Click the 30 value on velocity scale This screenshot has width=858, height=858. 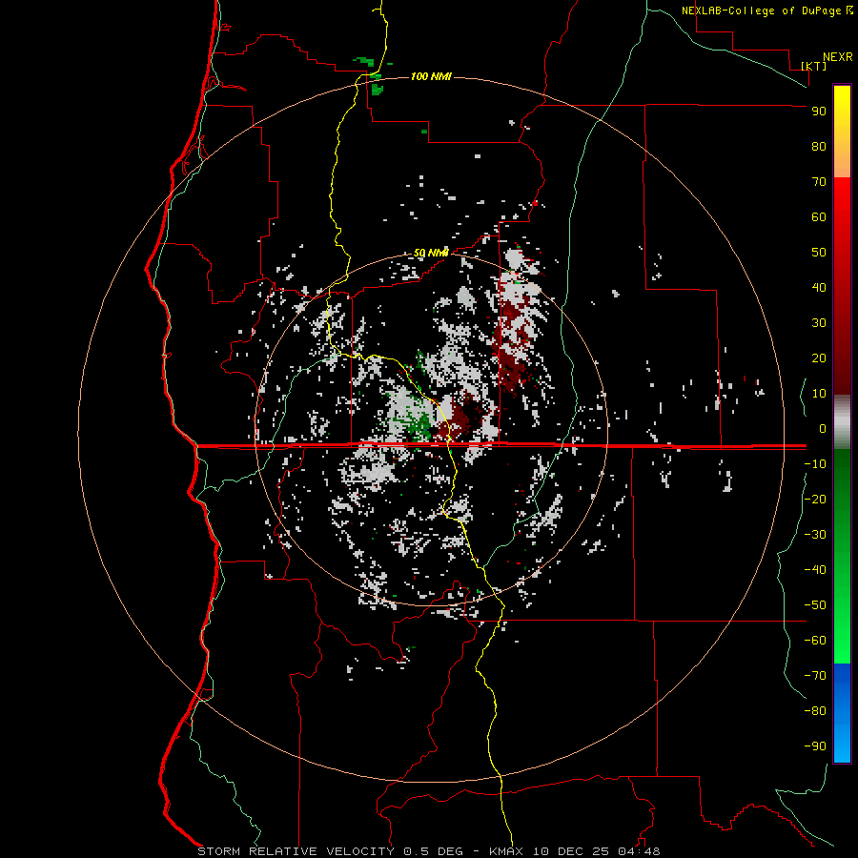(819, 323)
